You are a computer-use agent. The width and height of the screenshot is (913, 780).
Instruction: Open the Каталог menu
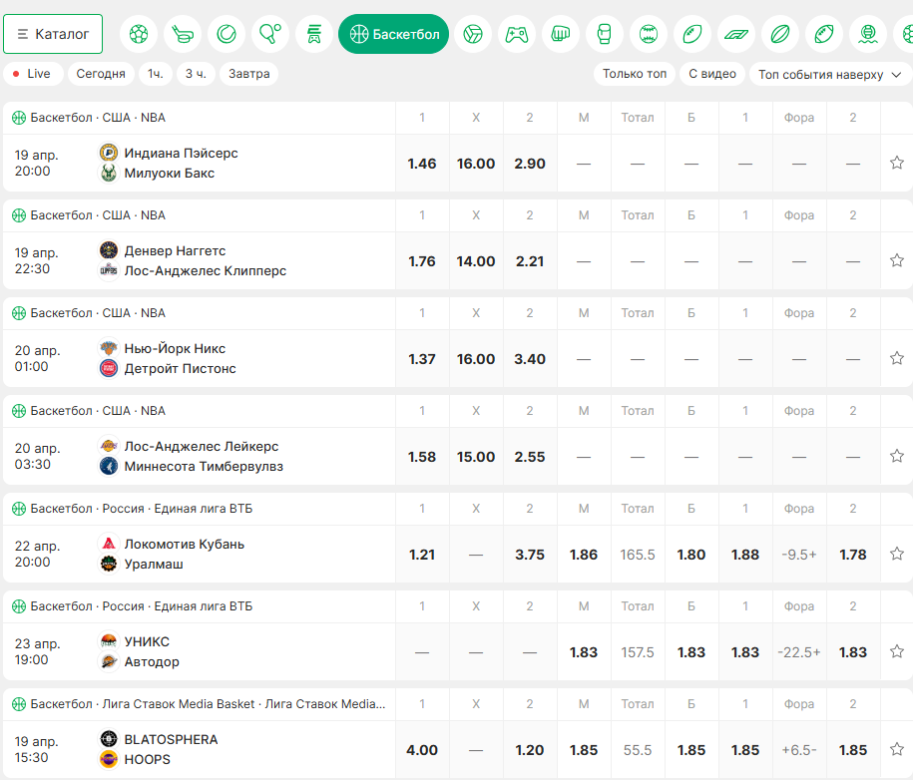53,34
